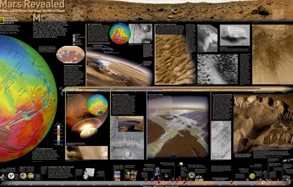Click the geologic time scale bar
The width and height of the screenshot is (293, 187).
(177, 89)
